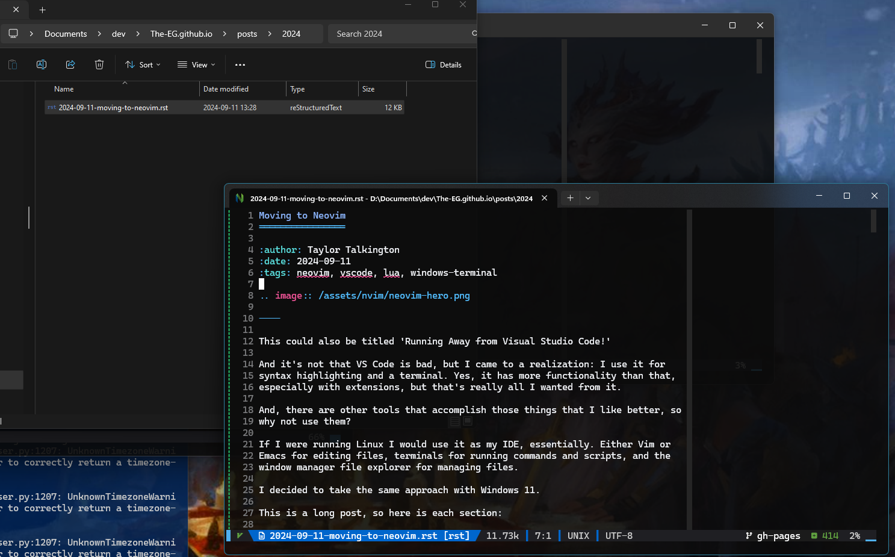Image resolution: width=895 pixels, height=557 pixels.
Task: Open terminal profile dropdown arrow
Action: tap(588, 198)
